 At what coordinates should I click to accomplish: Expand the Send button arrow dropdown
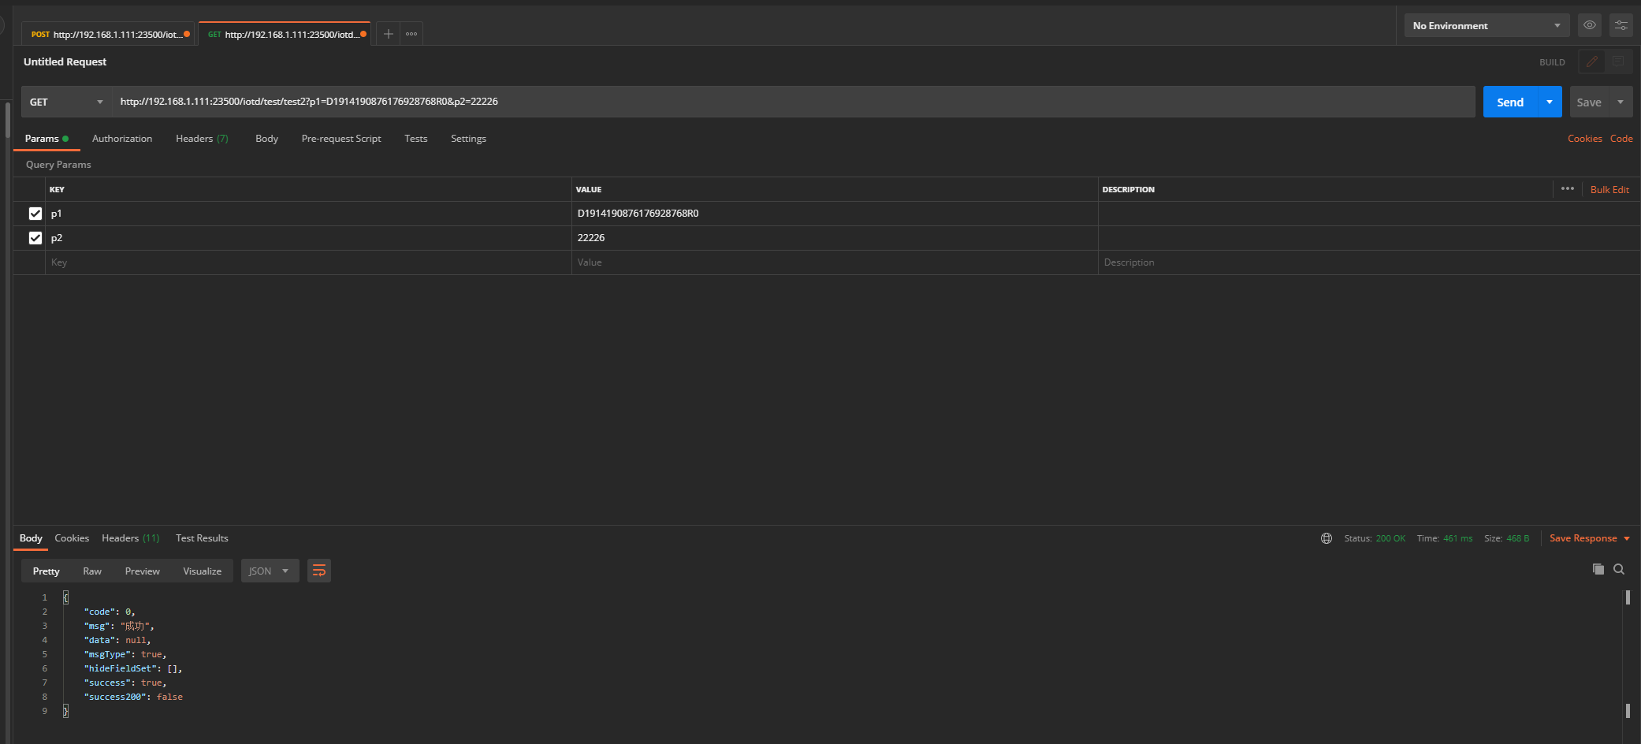tap(1550, 102)
